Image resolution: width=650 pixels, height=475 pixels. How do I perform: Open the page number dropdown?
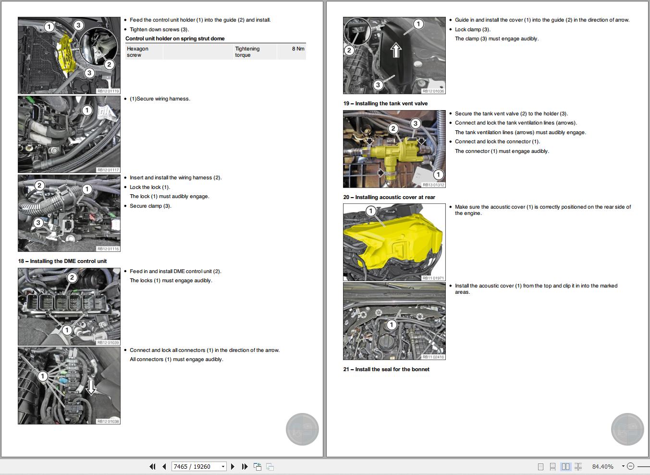pos(222,466)
